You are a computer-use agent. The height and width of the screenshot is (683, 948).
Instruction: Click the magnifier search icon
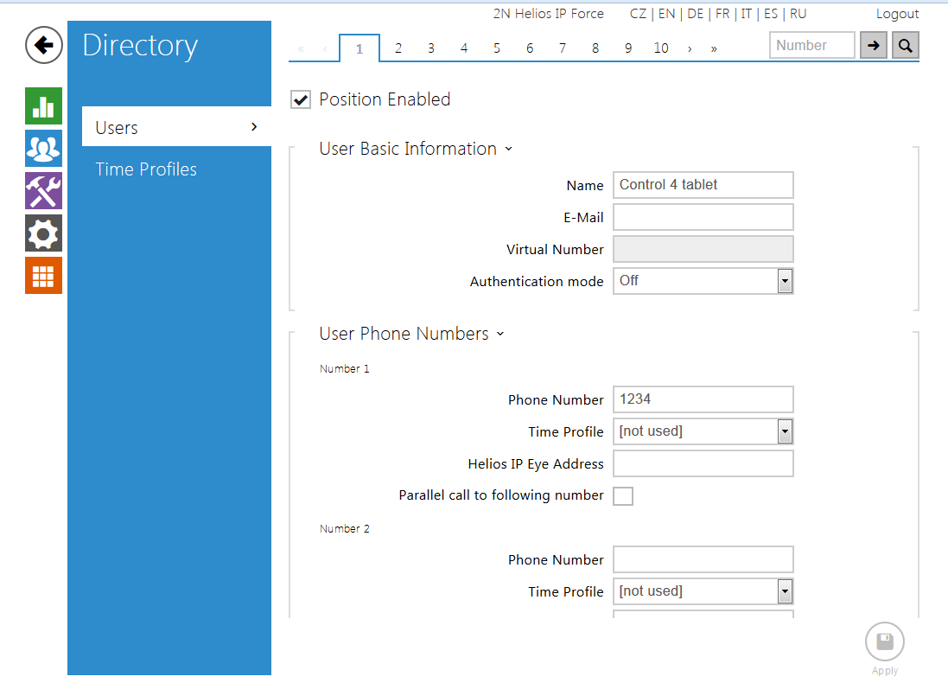(x=905, y=46)
